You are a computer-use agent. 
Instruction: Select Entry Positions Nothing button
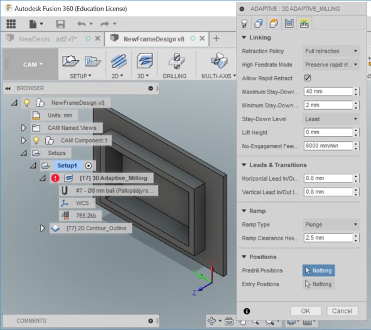(x=318, y=284)
